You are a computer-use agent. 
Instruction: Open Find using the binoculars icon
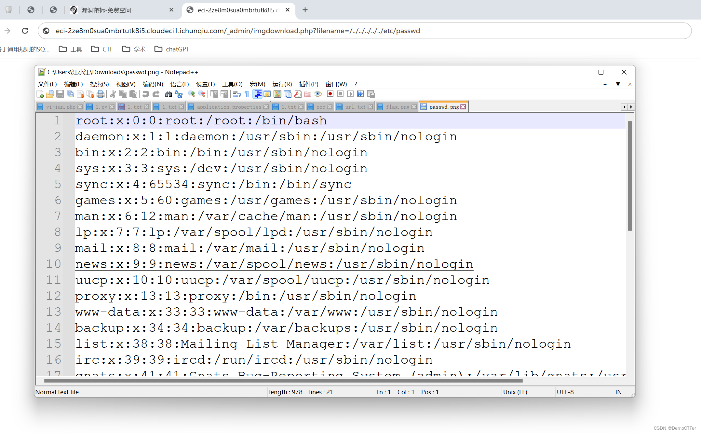click(169, 94)
